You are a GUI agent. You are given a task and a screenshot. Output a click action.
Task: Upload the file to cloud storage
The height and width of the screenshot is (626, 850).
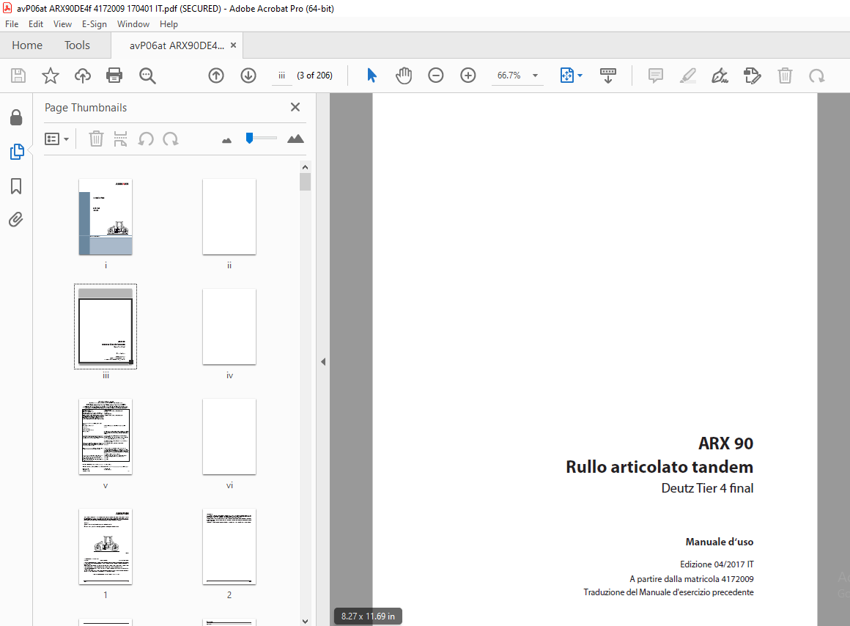(x=82, y=76)
